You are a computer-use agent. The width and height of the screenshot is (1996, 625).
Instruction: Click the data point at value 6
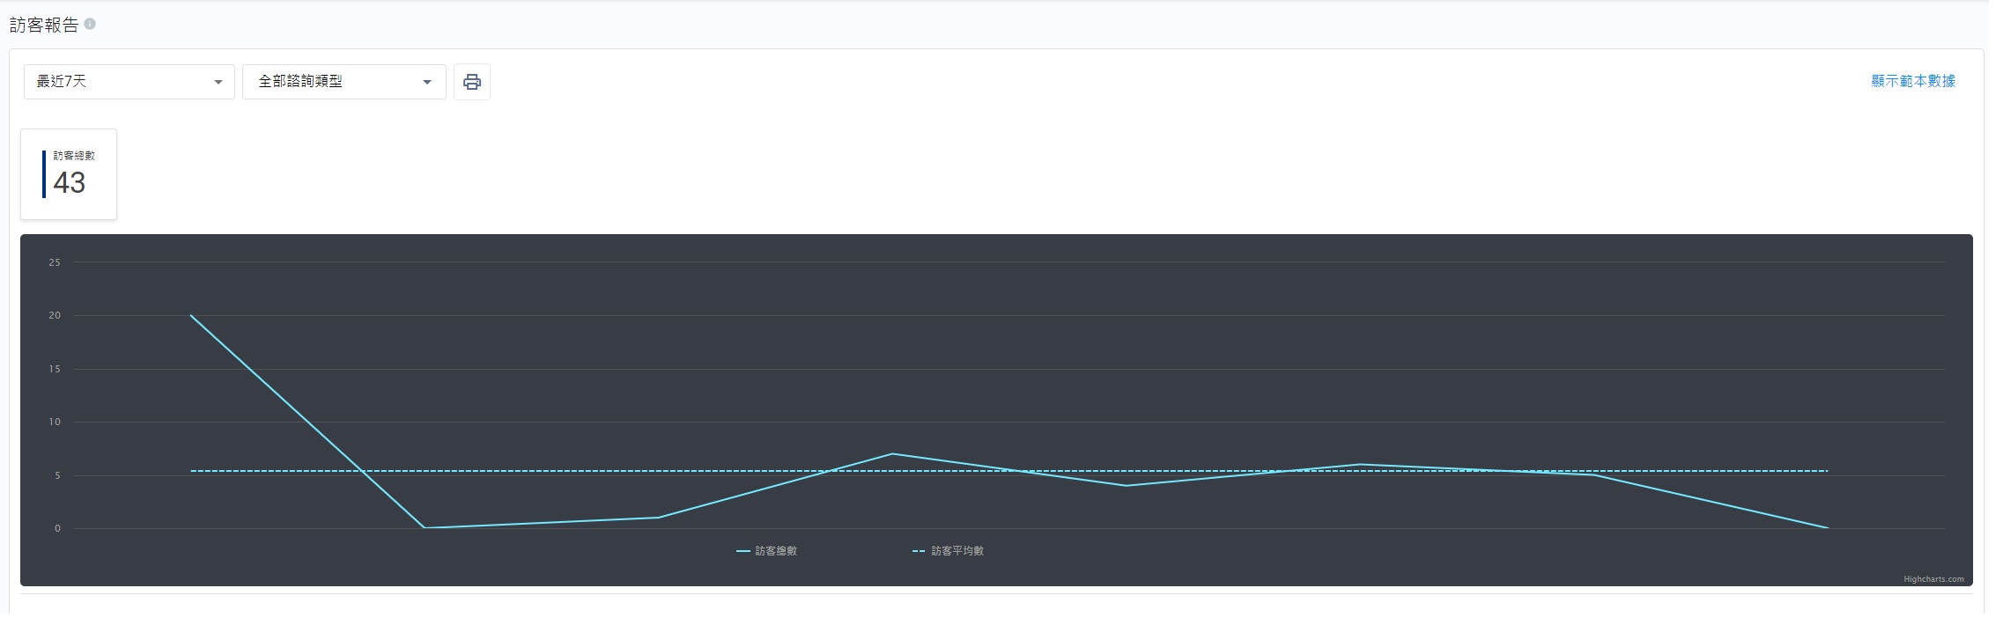coord(1360,464)
